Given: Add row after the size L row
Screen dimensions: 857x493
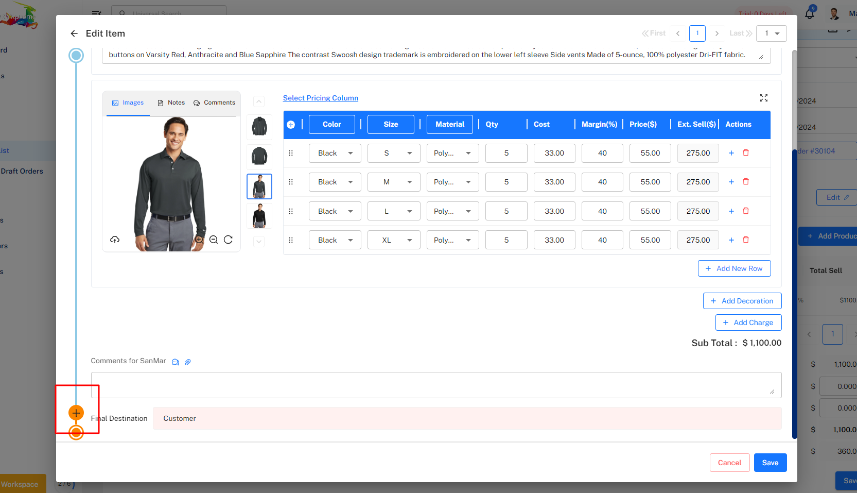Looking at the screenshot, I should pyautogui.click(x=731, y=211).
